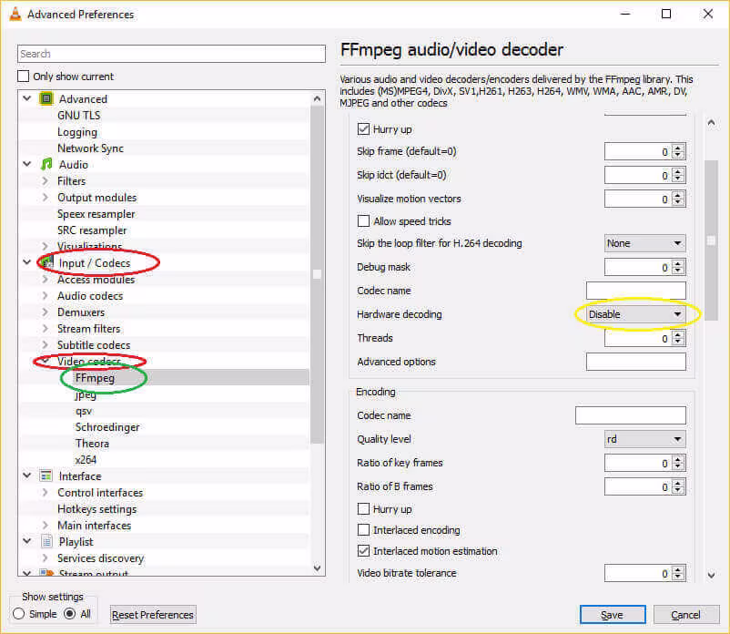Increase Visualize motion vectors value

click(x=678, y=195)
